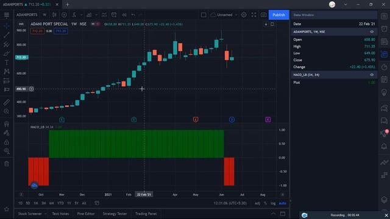Select the text annotation tool
Image resolution: width=390 pixels, height=219 pixels.
[x=7, y=63]
